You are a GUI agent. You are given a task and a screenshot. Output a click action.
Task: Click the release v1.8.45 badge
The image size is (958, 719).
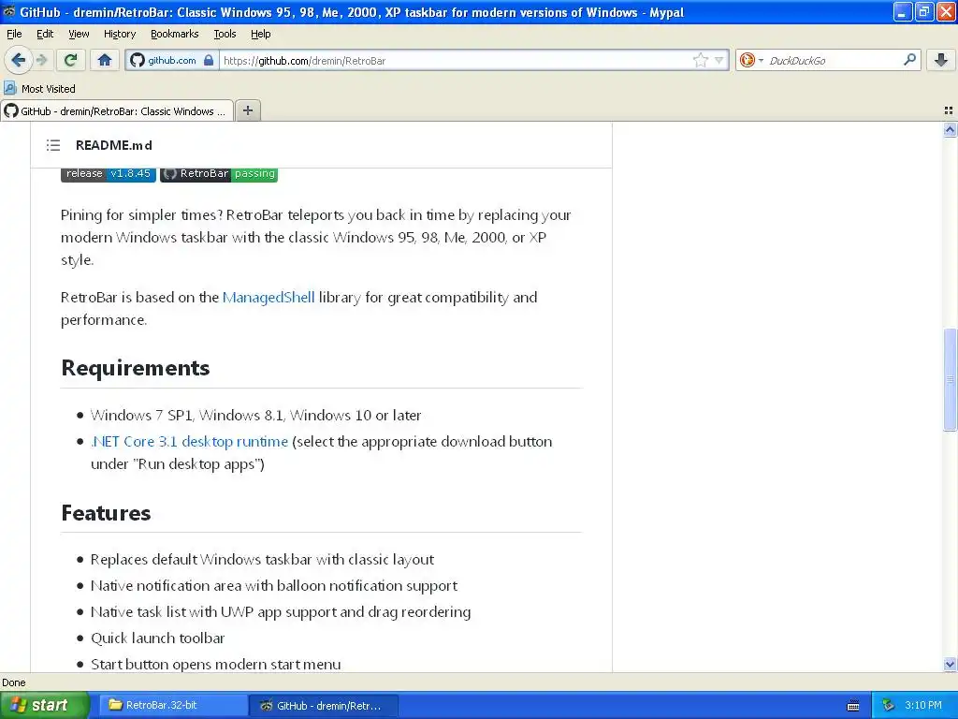(x=109, y=173)
